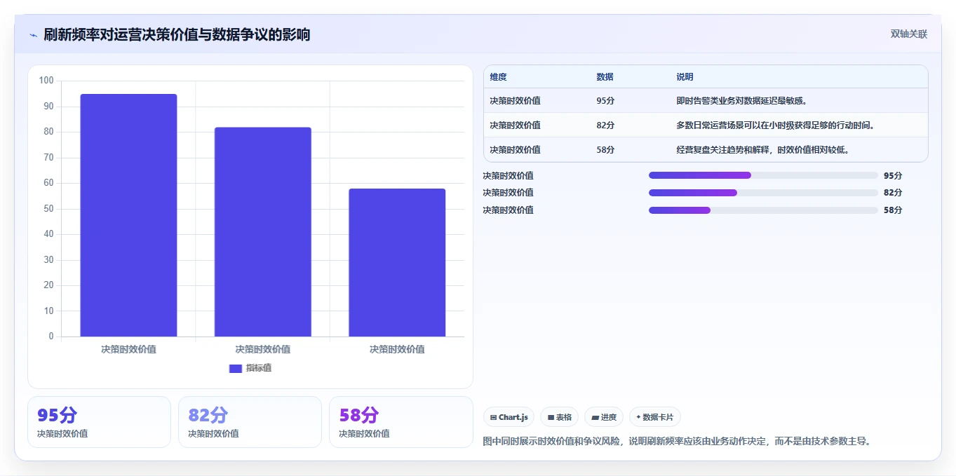
Task: Click the 95分 value beside progress bar
Action: pyautogui.click(x=893, y=176)
